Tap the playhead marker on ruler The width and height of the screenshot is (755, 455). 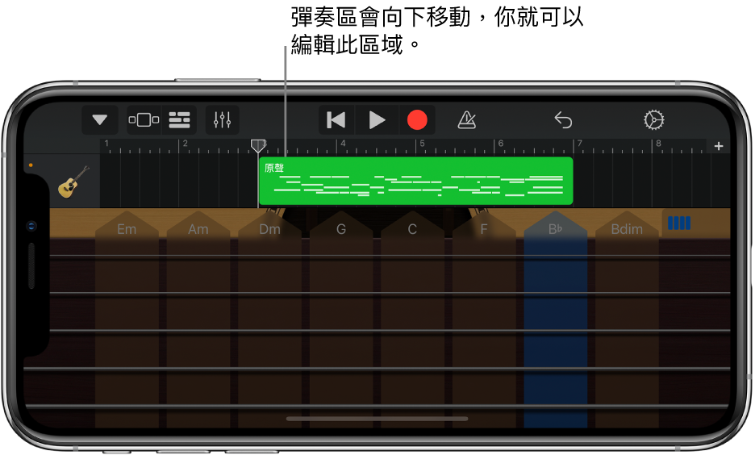pyautogui.click(x=258, y=145)
